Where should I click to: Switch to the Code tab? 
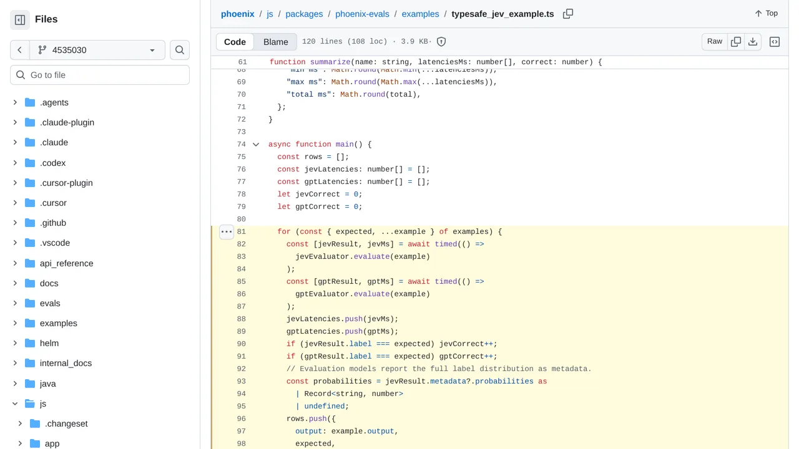click(235, 42)
